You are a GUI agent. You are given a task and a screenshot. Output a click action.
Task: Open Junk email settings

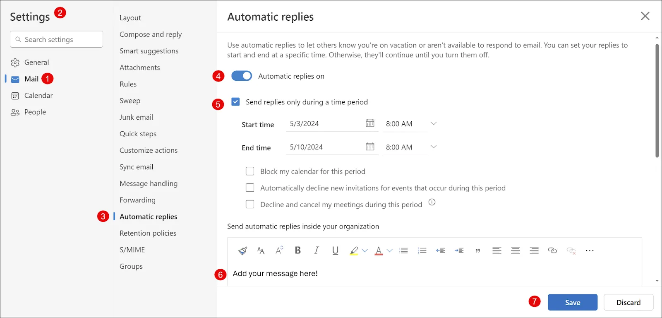click(x=136, y=117)
